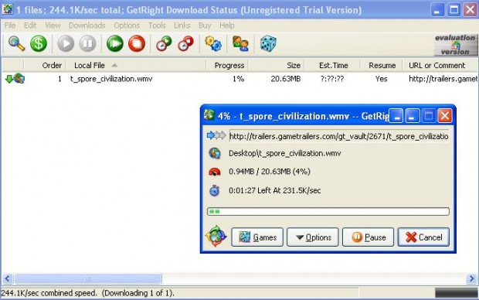Screen dimensions: 479x300
Task: Click the 0.94MB / 20.63MB (4%) text
Action: [270, 171]
